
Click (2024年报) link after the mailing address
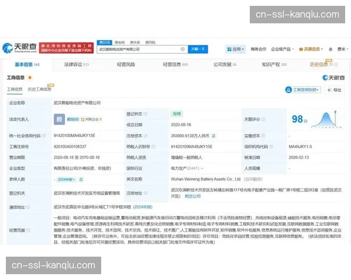(x=143, y=207)
